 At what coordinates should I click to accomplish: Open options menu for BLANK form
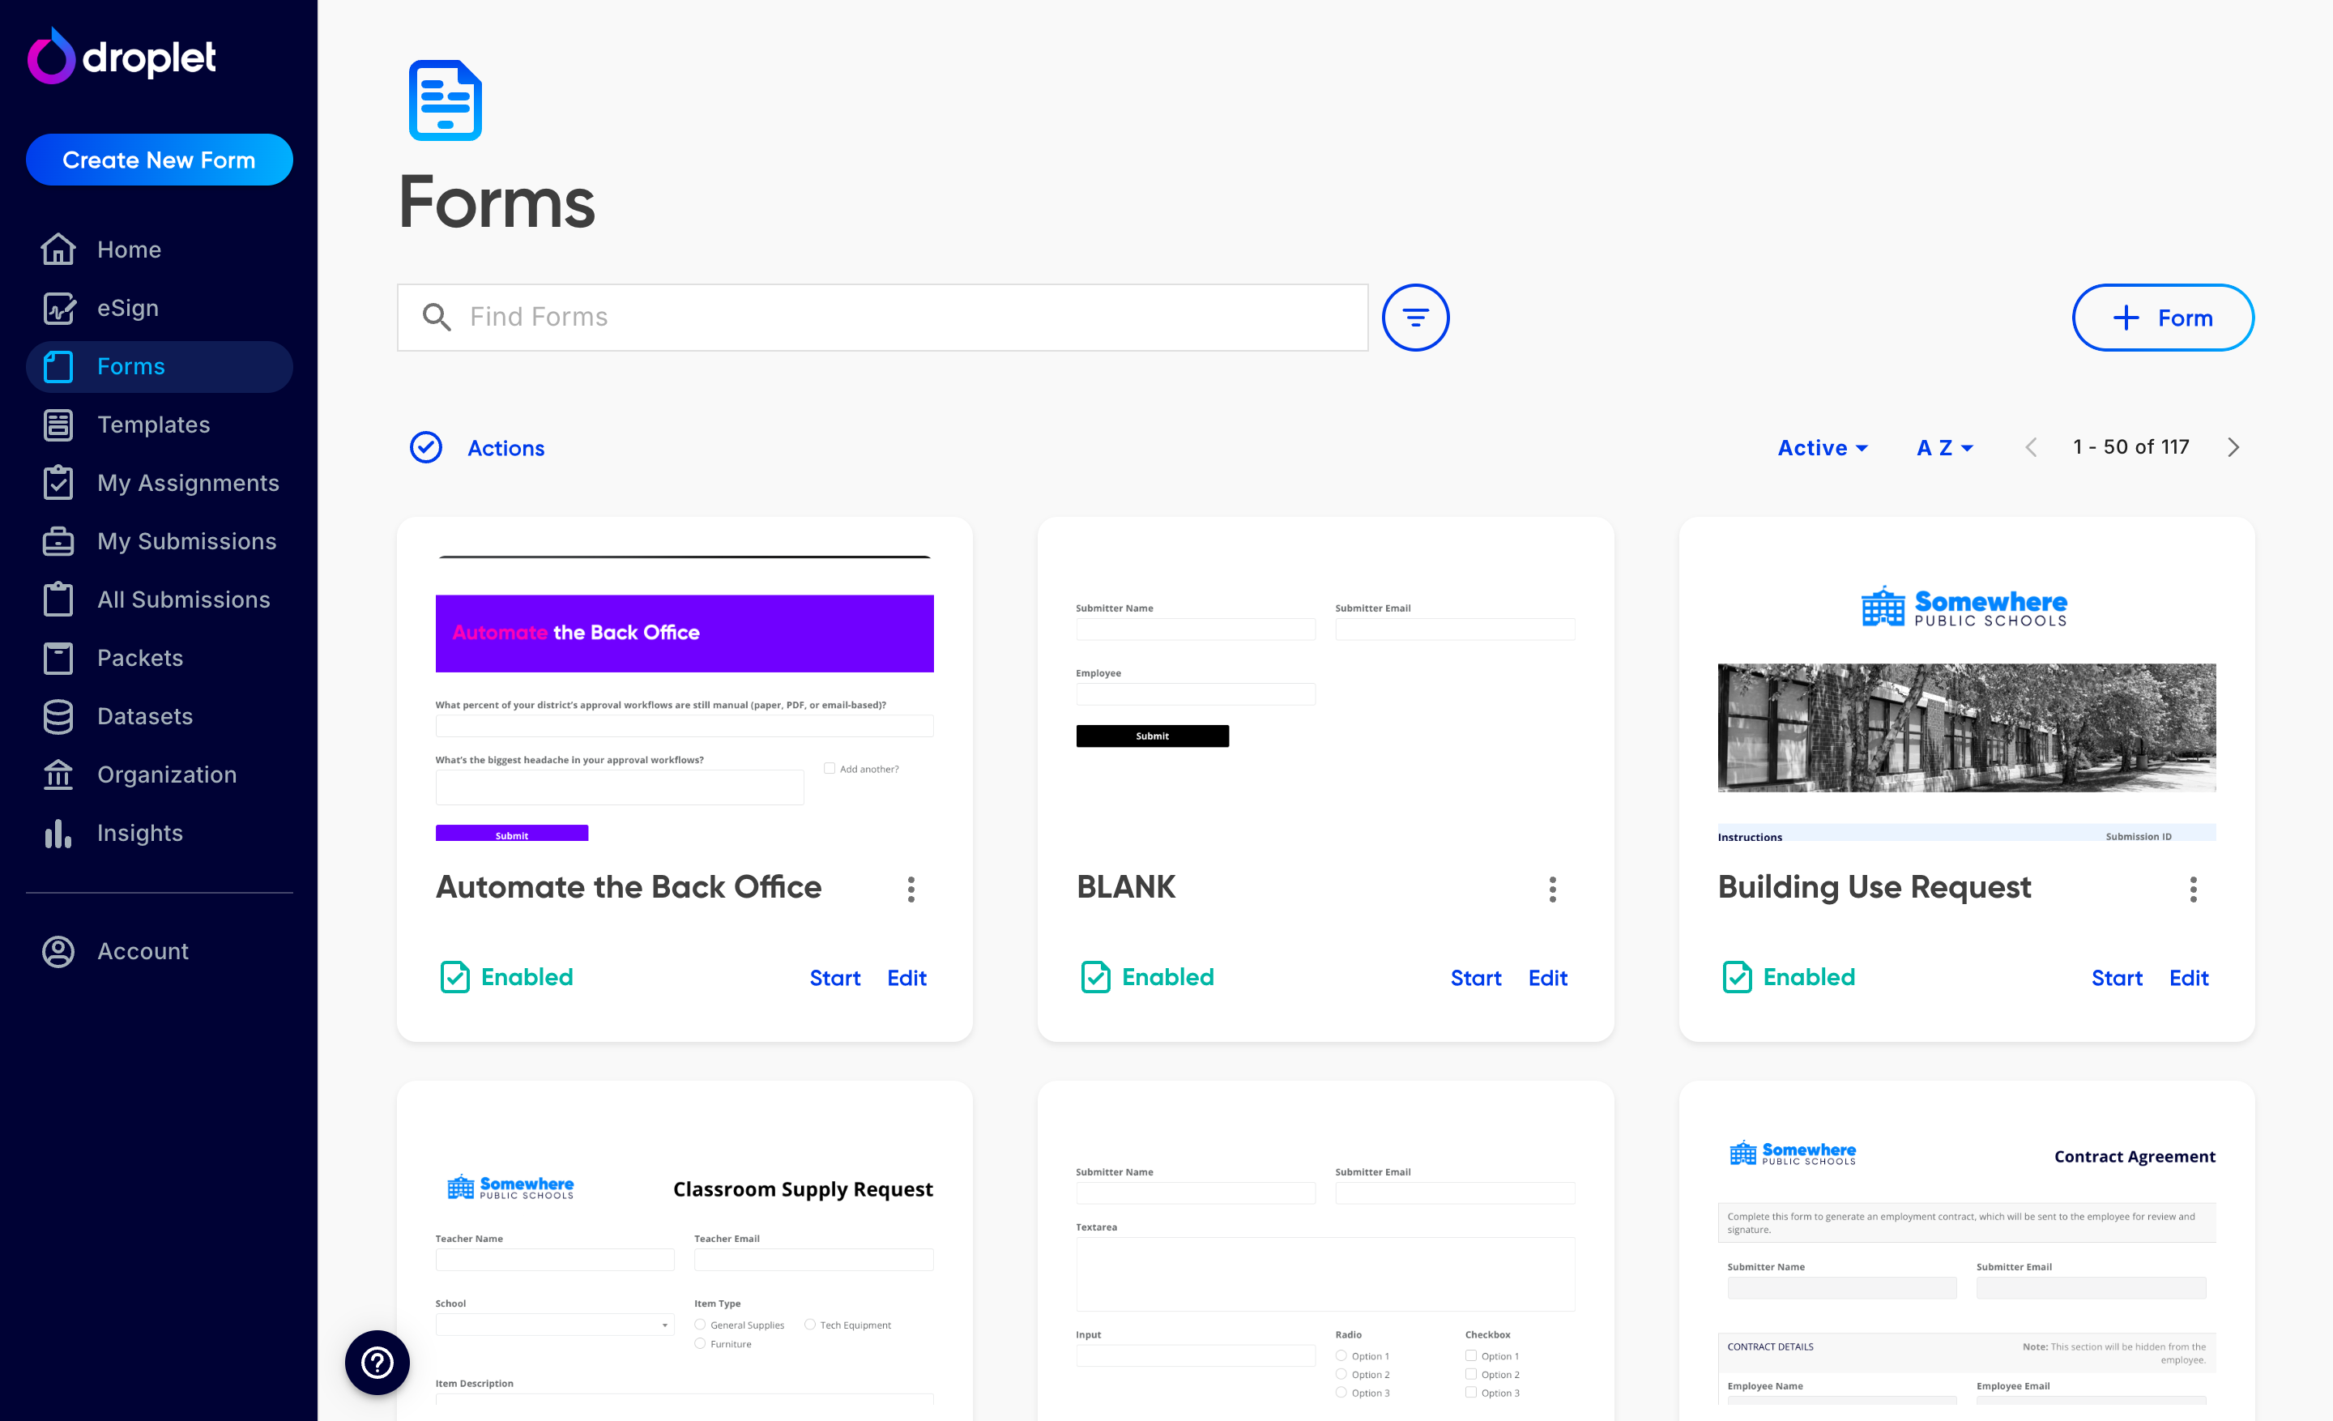point(1552,889)
